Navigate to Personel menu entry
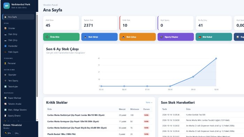Viewport: 244px width, 137px height. point(18,63)
